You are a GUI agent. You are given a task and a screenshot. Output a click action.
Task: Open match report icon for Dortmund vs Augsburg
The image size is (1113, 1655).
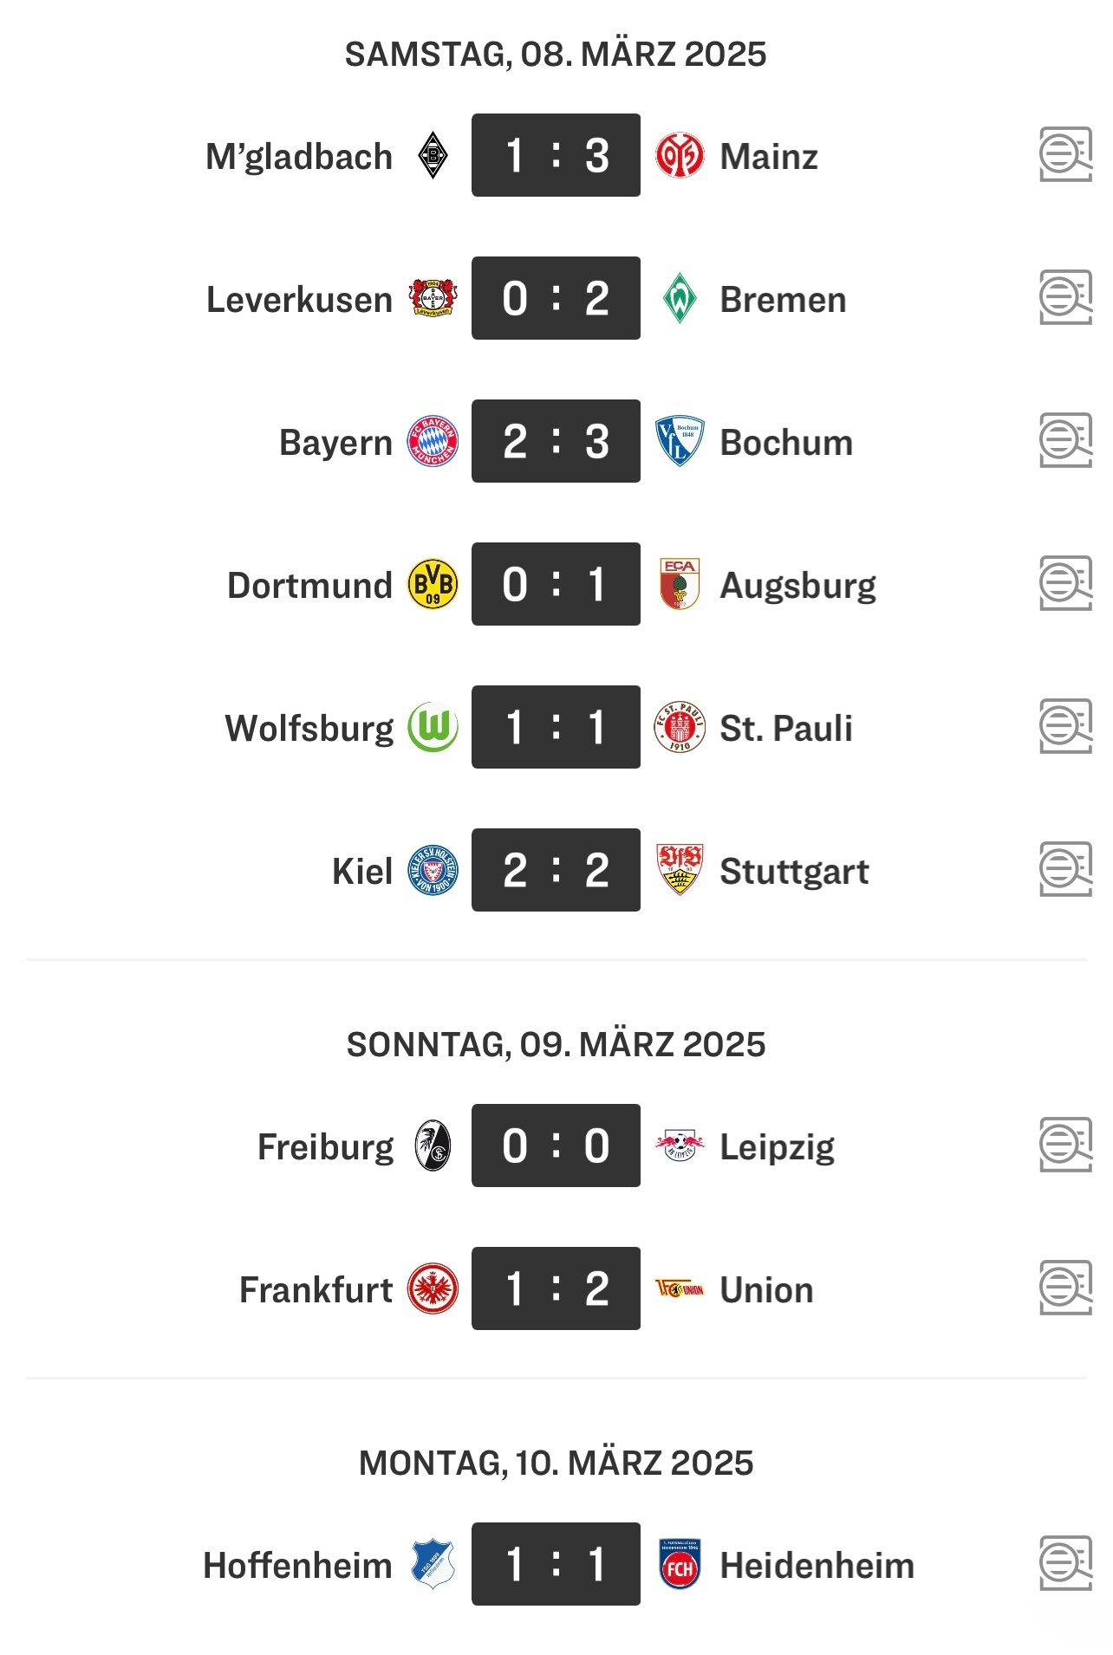coord(1064,584)
